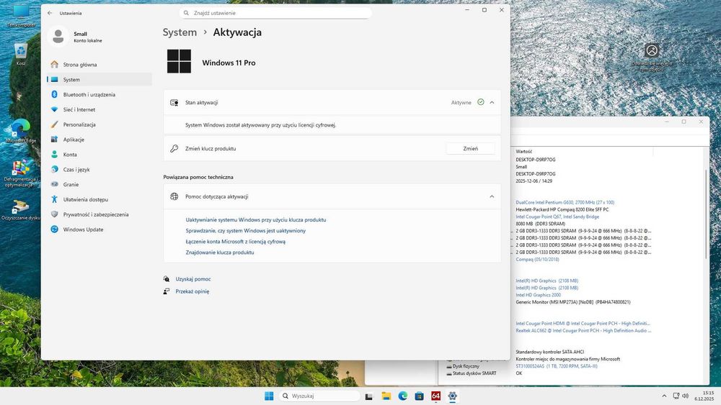The image size is (721, 405).
Task: Open Sieć i Internet settings
Action: pos(99,109)
